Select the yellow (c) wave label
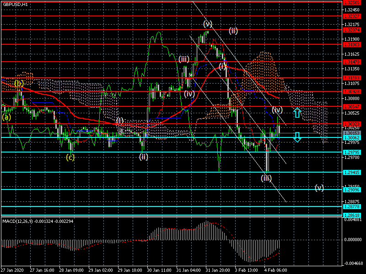366x274 pixels. point(70,157)
